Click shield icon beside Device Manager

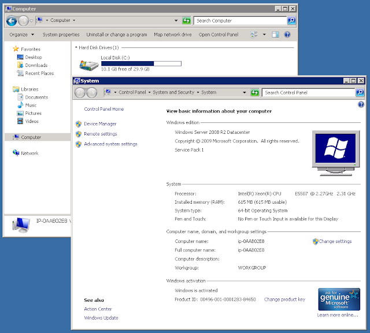coord(79,124)
